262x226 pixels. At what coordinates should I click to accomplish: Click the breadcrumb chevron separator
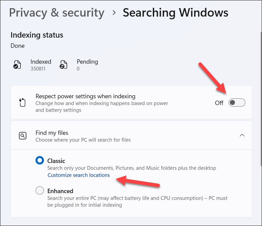point(114,13)
